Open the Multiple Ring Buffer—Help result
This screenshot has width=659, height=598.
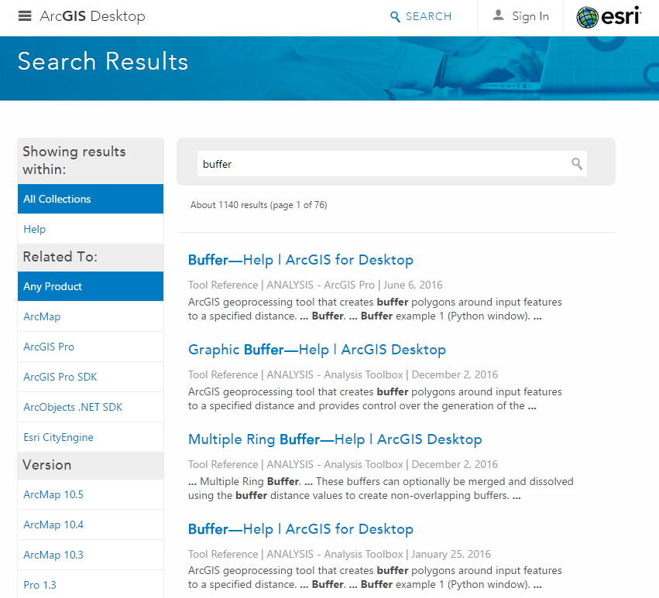pos(335,439)
